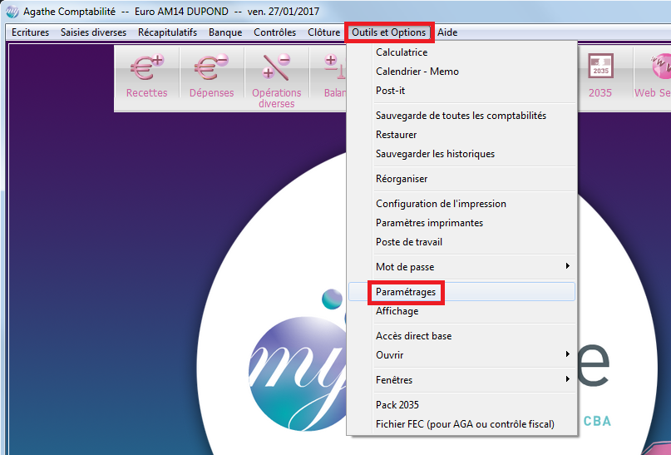Select Pack 2035 from the menu

[x=461, y=405]
